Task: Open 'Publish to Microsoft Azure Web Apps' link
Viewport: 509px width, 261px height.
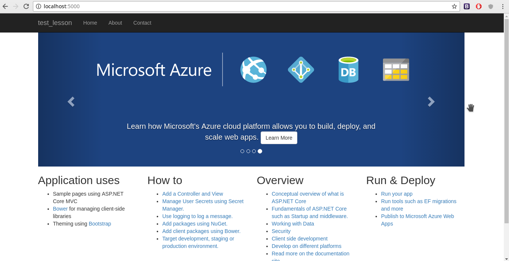Action: point(417,220)
